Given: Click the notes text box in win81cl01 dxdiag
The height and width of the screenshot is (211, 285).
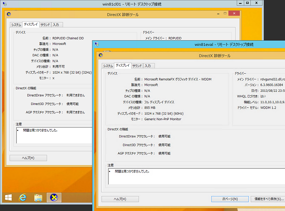Looking at the screenshot, I should [54, 135].
